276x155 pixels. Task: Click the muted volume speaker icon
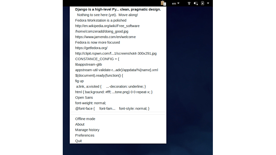pos(196,3)
